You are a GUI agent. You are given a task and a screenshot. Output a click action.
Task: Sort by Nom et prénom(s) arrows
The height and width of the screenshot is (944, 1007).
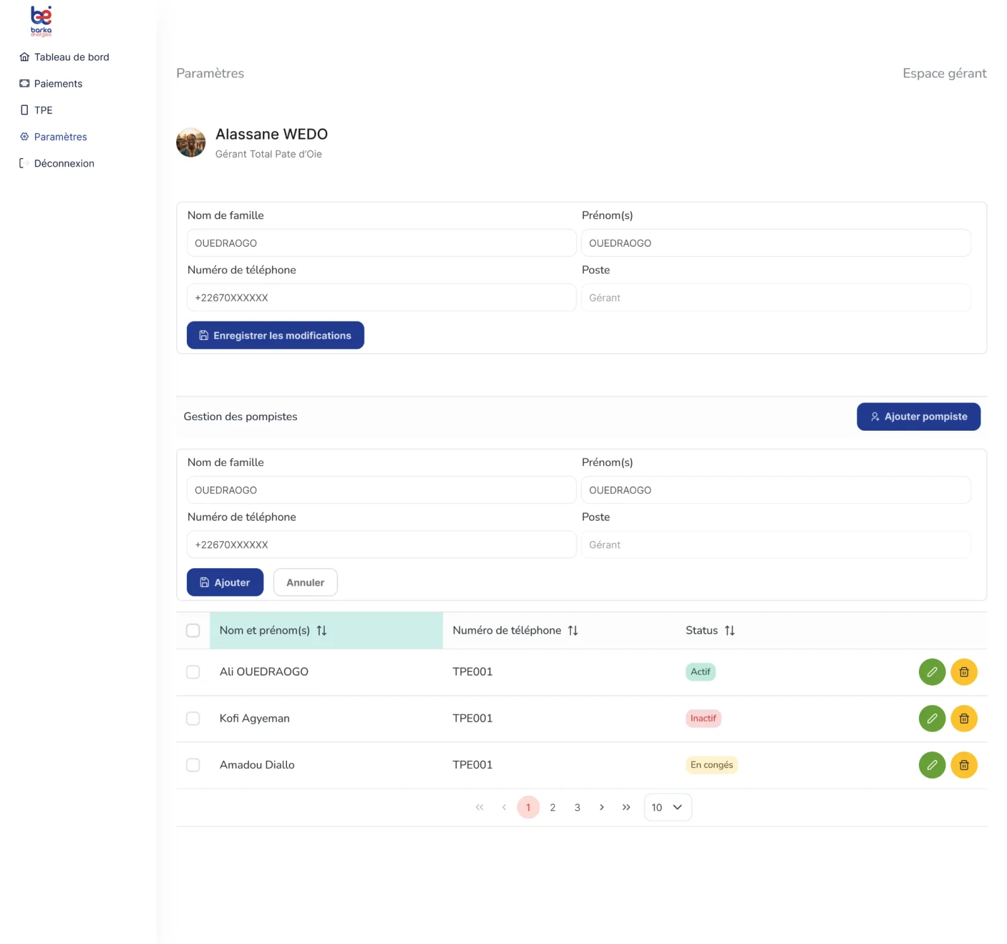(x=322, y=630)
